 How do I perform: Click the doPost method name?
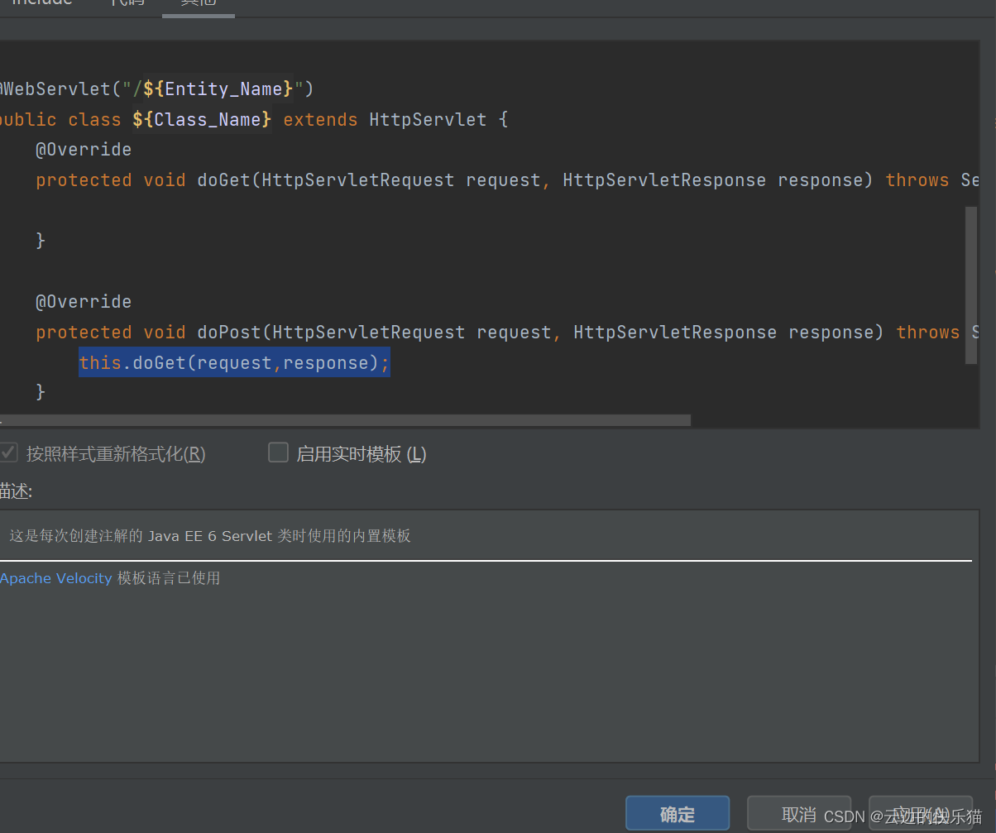click(229, 332)
